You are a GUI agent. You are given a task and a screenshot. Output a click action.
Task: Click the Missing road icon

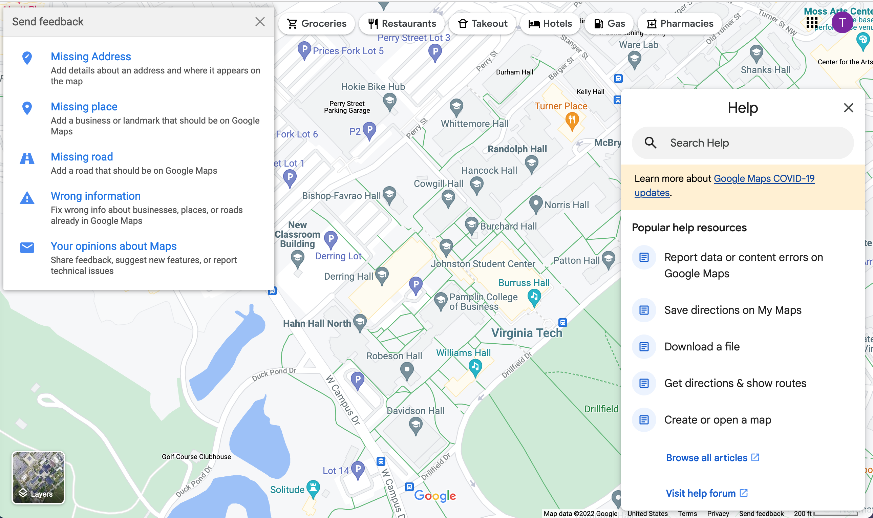(x=27, y=158)
